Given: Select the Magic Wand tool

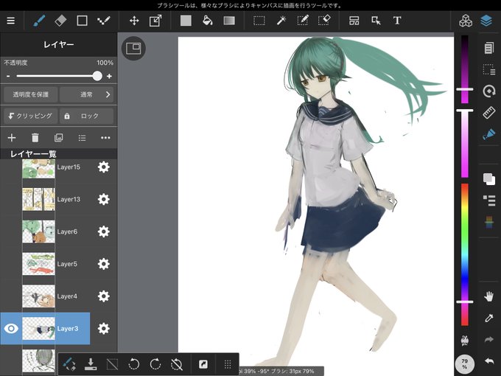Looking at the screenshot, I should pyautogui.click(x=281, y=21).
